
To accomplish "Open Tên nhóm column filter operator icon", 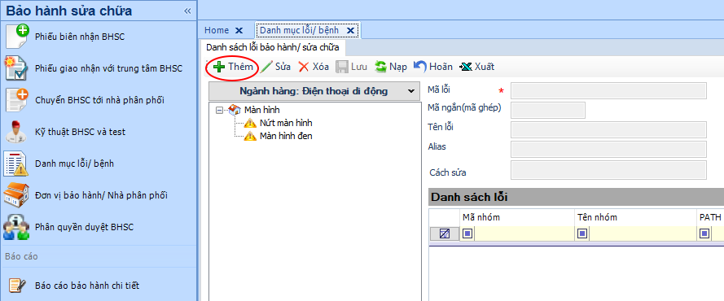I will [583, 233].
